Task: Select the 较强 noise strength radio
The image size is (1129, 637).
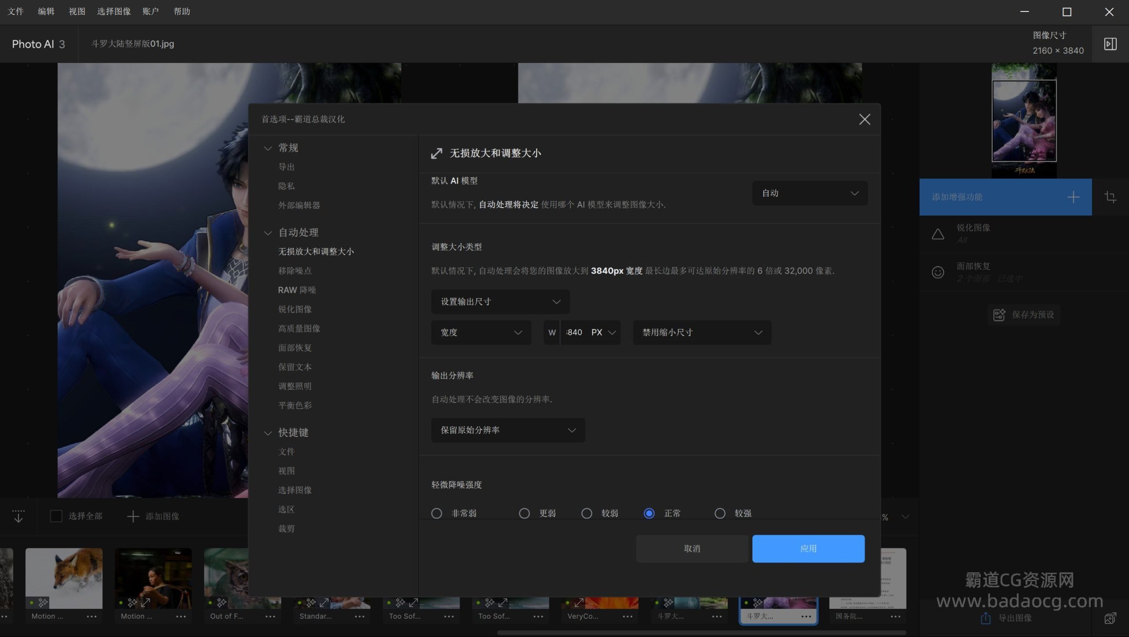Action: click(x=720, y=513)
